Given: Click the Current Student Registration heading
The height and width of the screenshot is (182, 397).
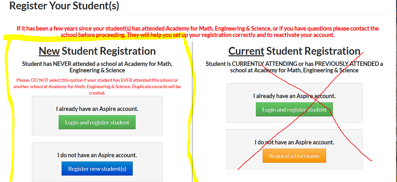Looking at the screenshot, I should (x=294, y=51).
